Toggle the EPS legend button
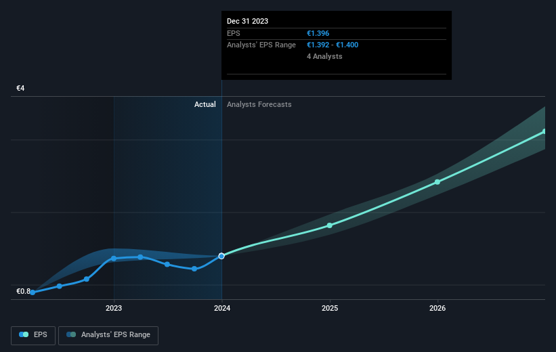The image size is (556, 352). coord(33,335)
